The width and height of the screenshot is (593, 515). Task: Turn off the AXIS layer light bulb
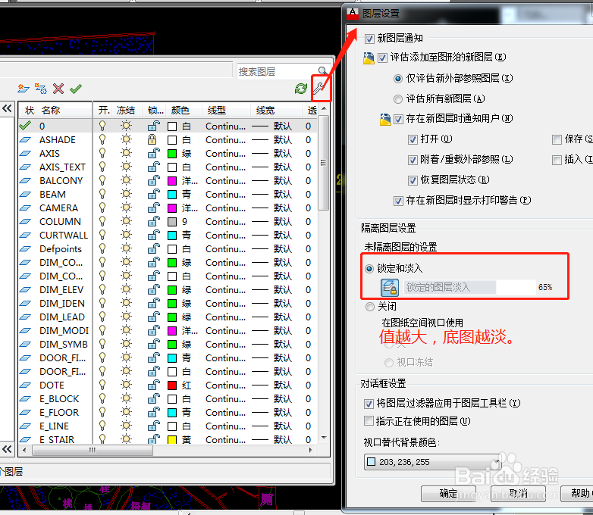pyautogui.click(x=102, y=154)
